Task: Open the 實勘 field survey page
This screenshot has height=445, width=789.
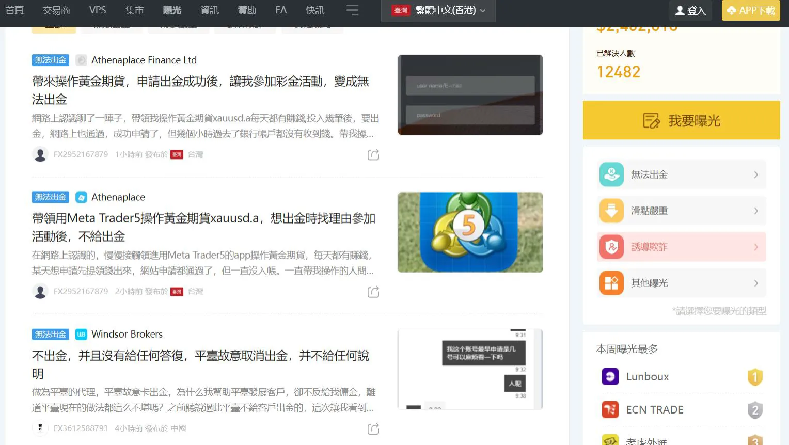Action: [247, 10]
